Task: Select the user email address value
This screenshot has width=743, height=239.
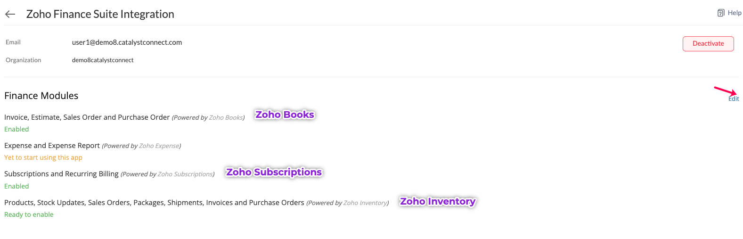Action: [x=127, y=42]
